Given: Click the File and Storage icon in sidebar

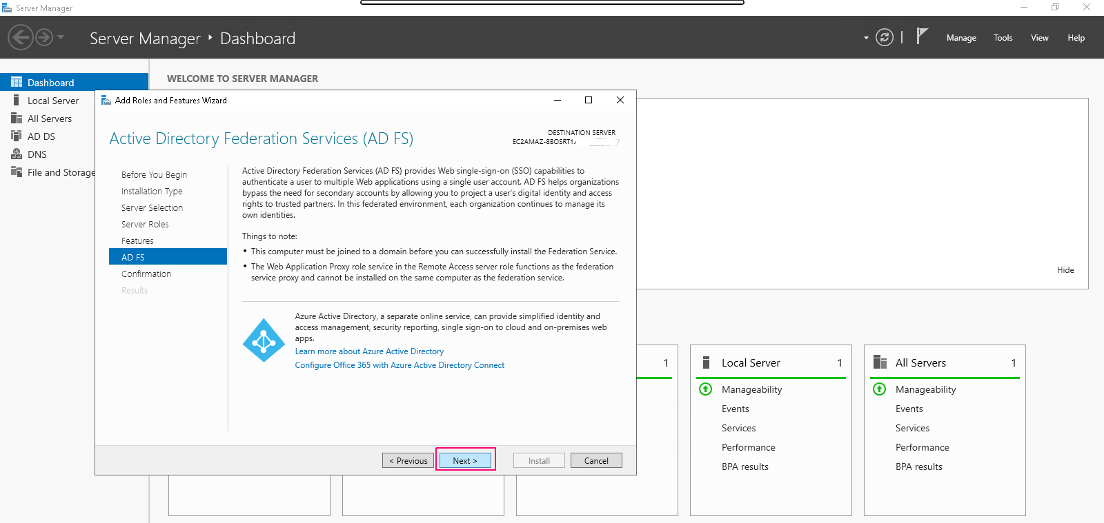Looking at the screenshot, I should (17, 172).
